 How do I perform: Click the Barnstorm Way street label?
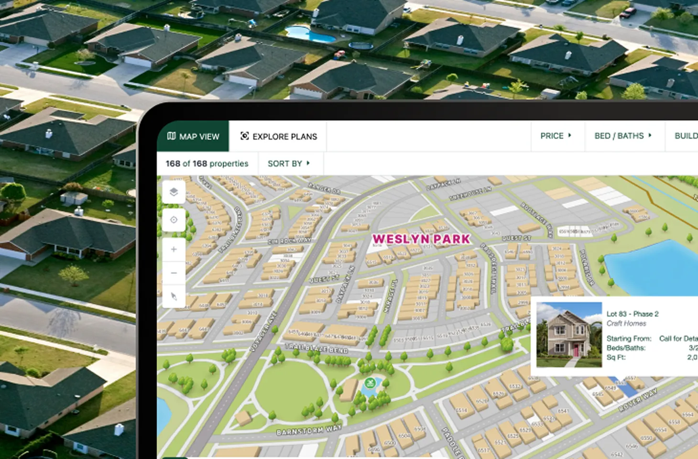pos(309,430)
